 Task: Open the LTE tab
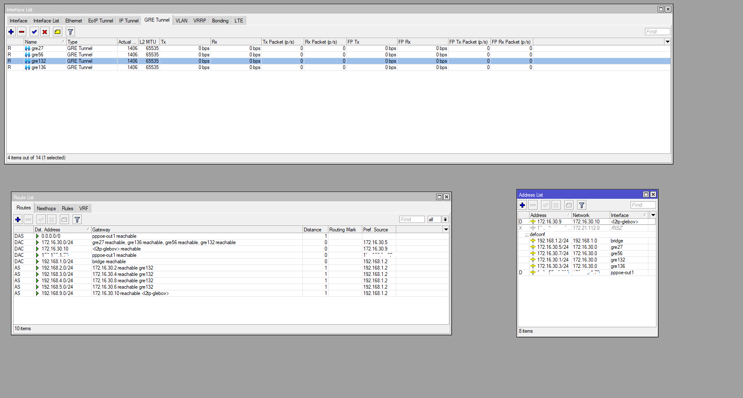coord(239,20)
